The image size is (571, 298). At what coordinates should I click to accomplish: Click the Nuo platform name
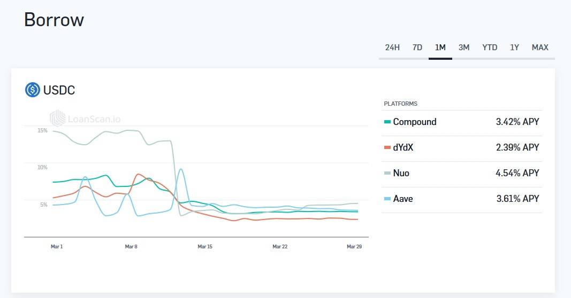click(x=401, y=173)
